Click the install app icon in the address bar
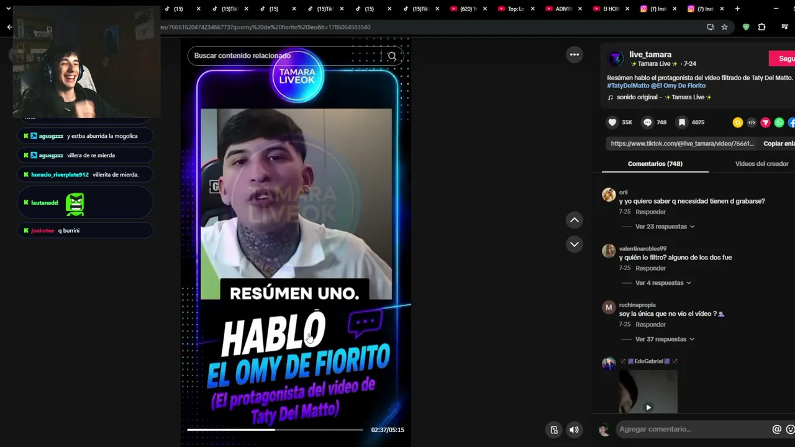Screen dimensions: 795x447 pos(711,27)
